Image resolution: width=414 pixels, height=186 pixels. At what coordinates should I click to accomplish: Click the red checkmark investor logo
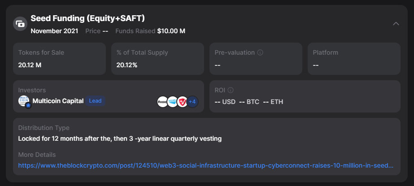pyautogui.click(x=182, y=102)
